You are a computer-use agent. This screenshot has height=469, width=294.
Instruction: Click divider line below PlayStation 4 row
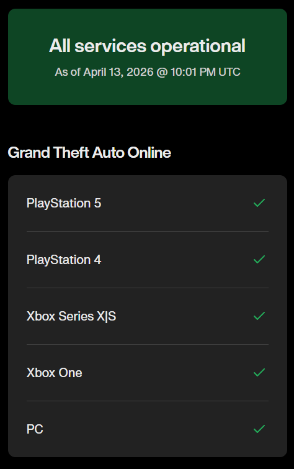tap(148, 288)
